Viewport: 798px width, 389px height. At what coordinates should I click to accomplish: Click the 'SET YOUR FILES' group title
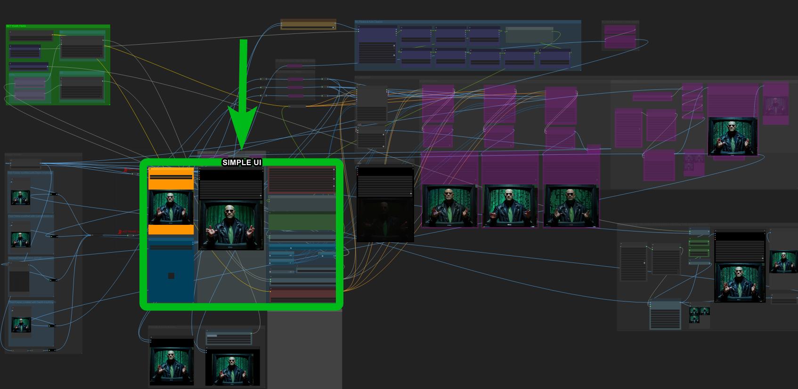(x=16, y=26)
